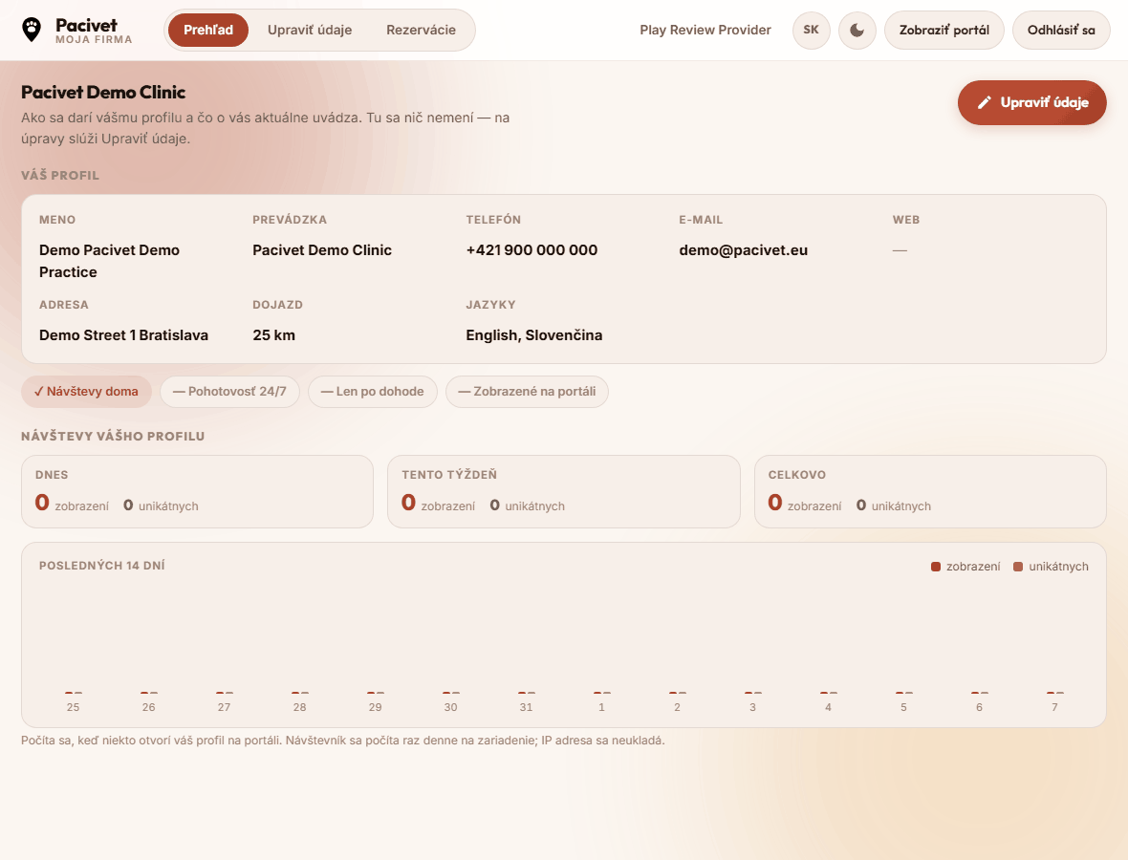Log out via Odhlásiť sa
This screenshot has width=1128, height=860.
point(1061,31)
